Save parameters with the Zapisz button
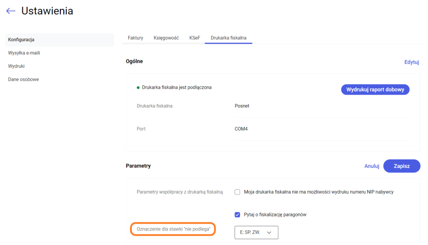The height and width of the screenshot is (245, 428). point(402,166)
